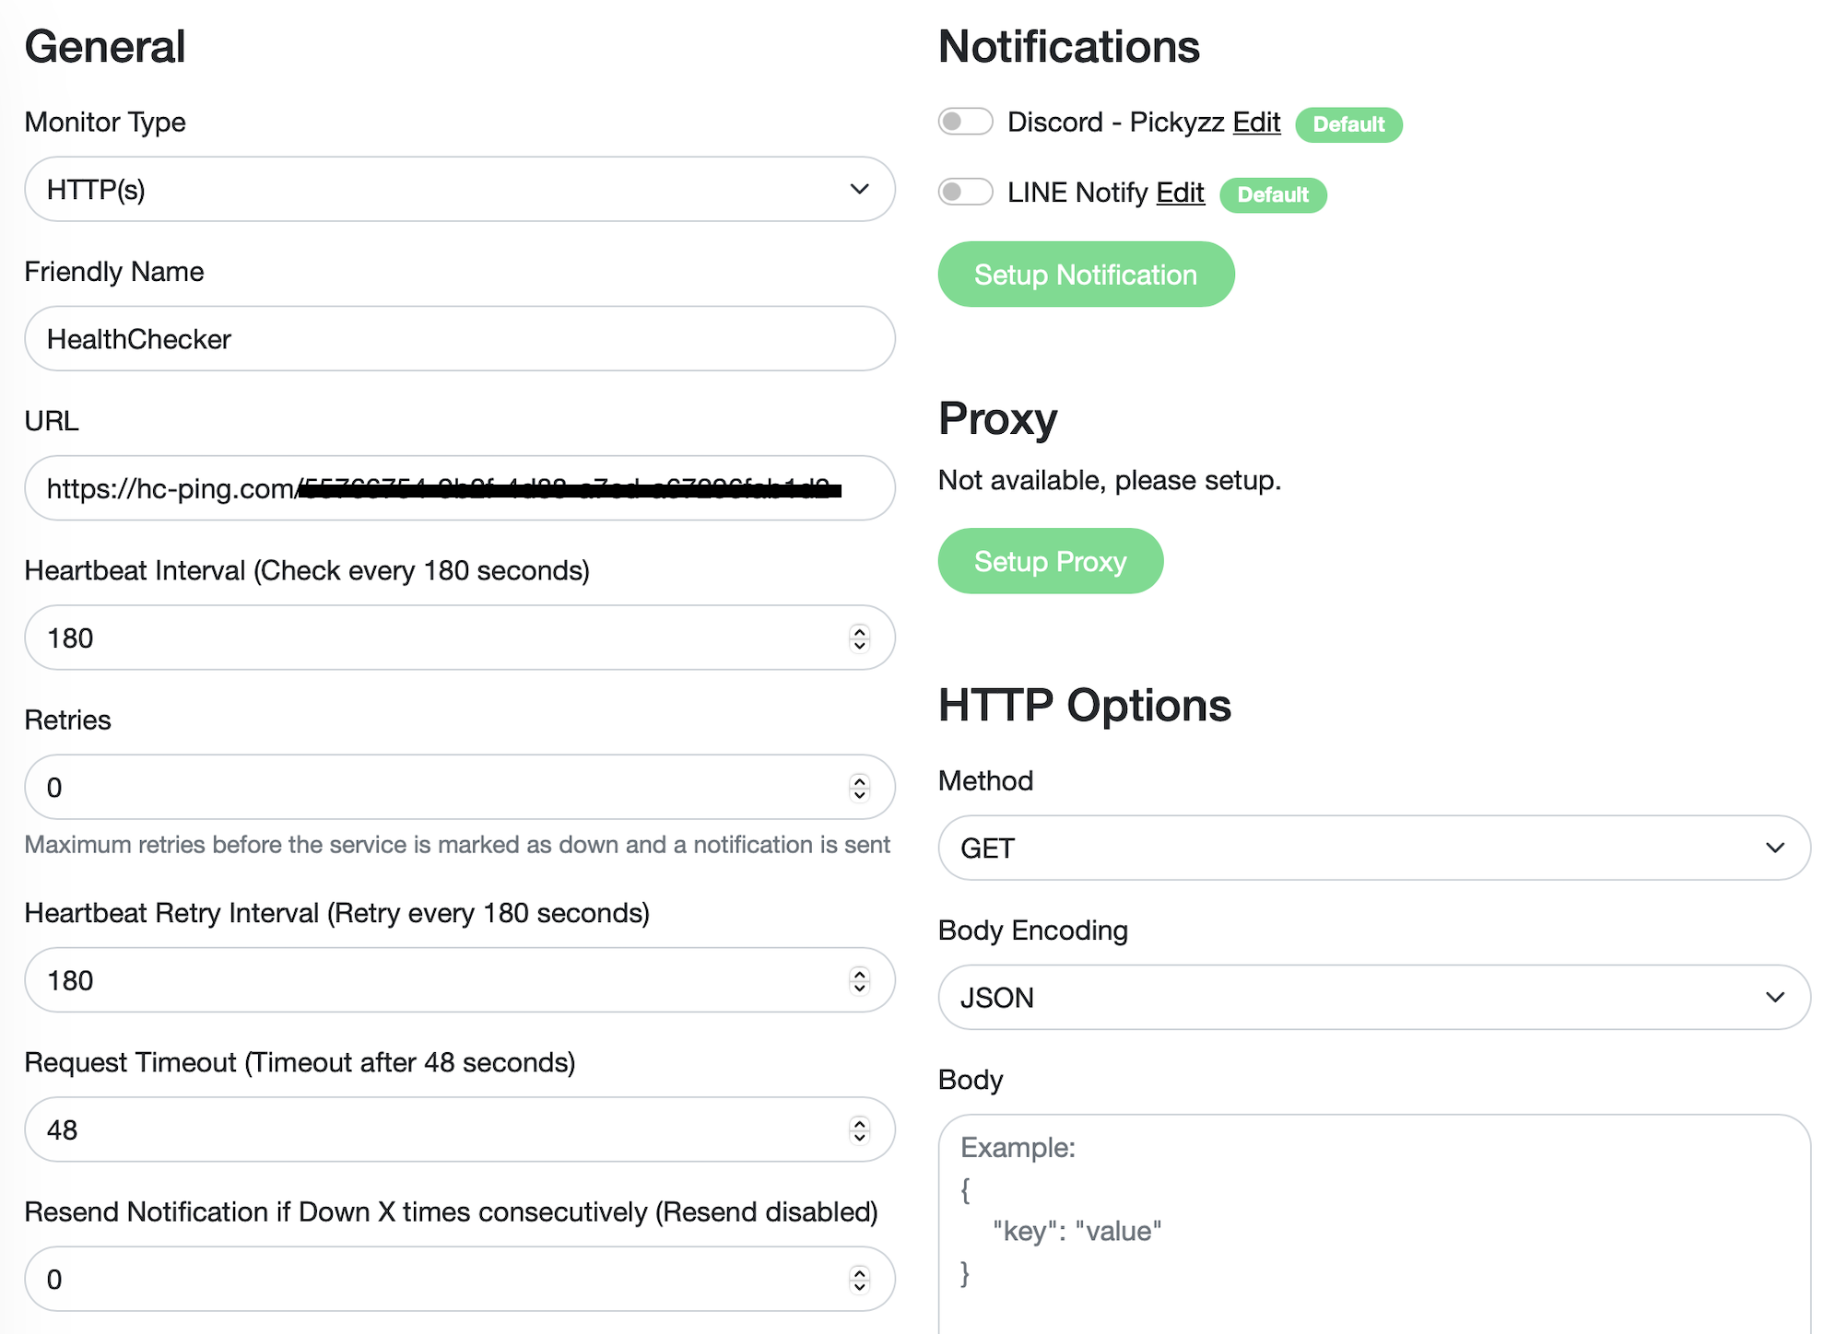Image resolution: width=1836 pixels, height=1334 pixels.
Task: Click the Heartbeat Interval stepper arrows
Action: (859, 638)
